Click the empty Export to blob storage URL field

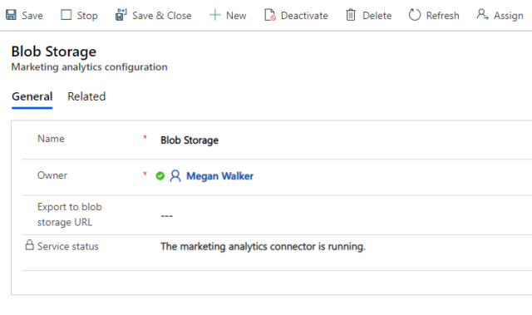pos(346,215)
